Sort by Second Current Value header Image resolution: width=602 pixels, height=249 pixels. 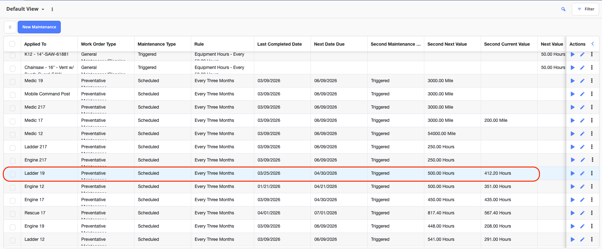click(x=507, y=44)
